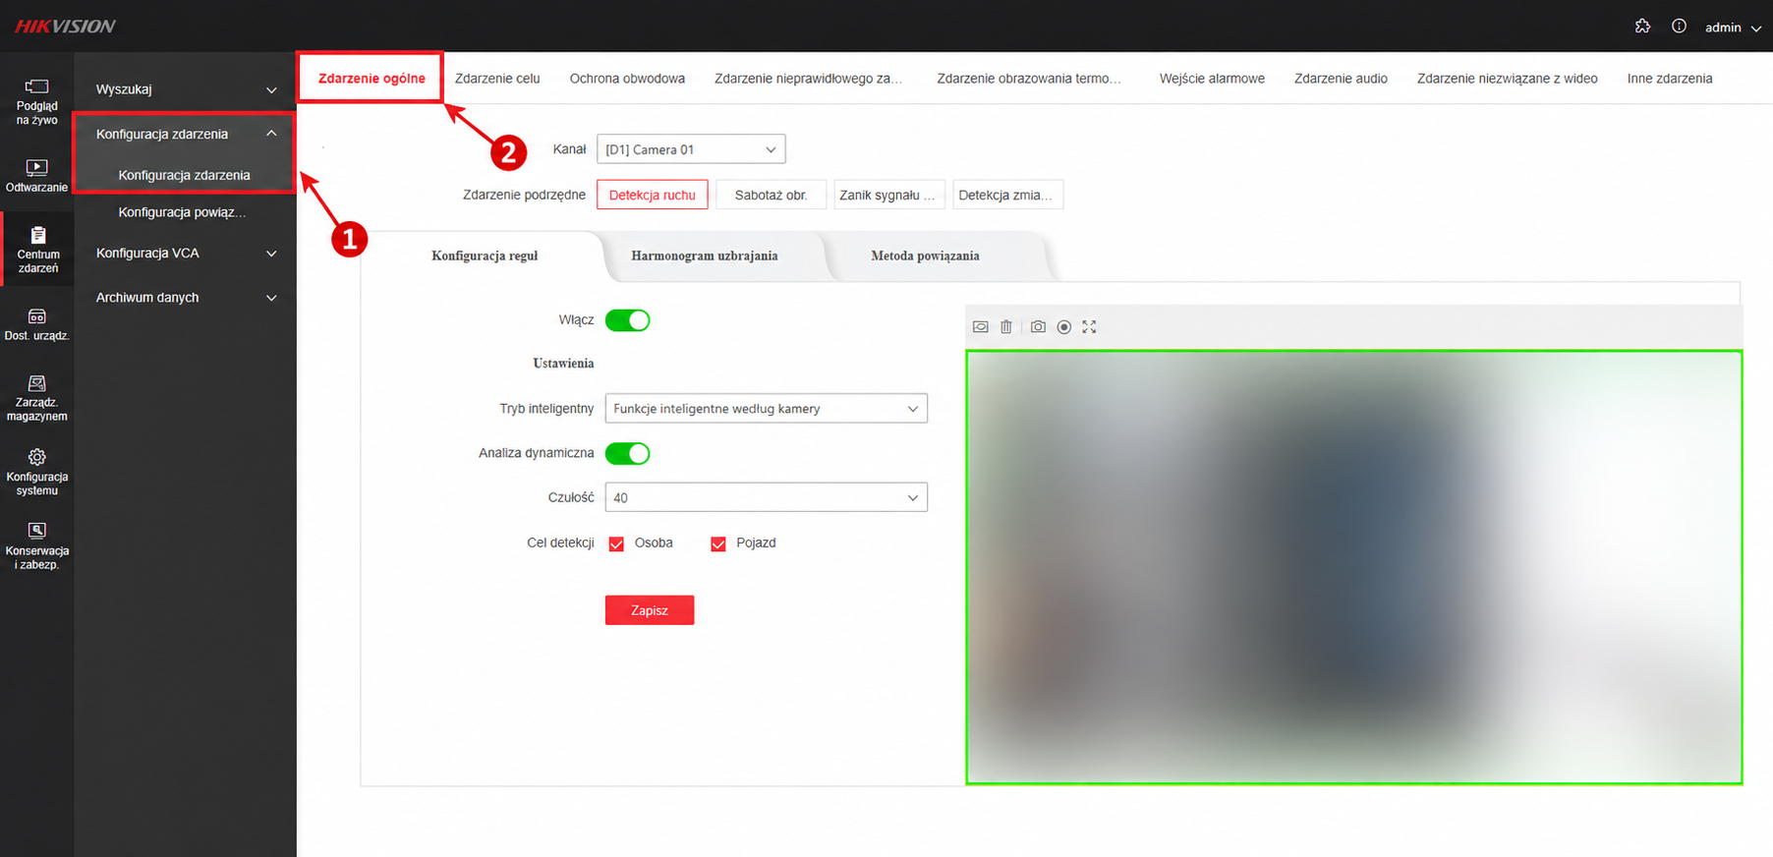The image size is (1773, 857).
Task: Click the Hikvision logo
Action: (65, 27)
